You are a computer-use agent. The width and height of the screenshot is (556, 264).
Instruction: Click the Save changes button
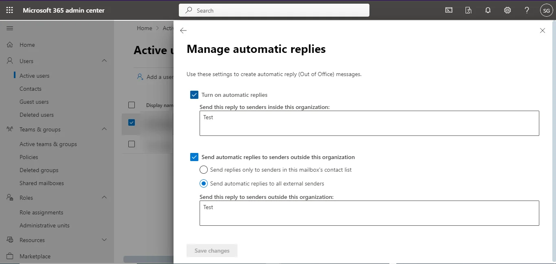[x=212, y=251]
